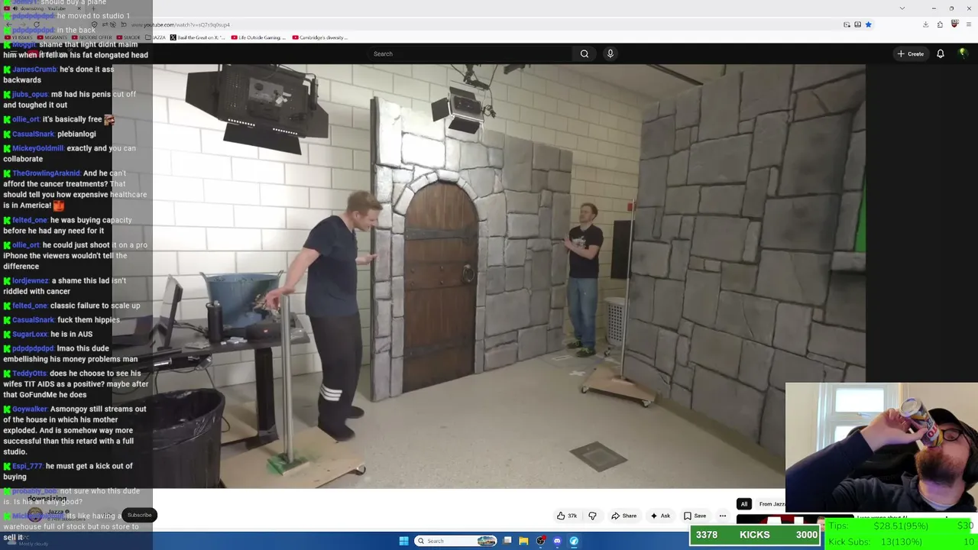The image size is (978, 550).
Task: Open the "Life Outside Gaming" bookmark
Action: (x=258, y=37)
